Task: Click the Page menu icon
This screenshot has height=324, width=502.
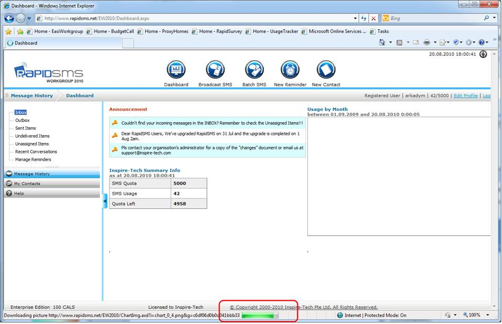Action: [x=443, y=42]
